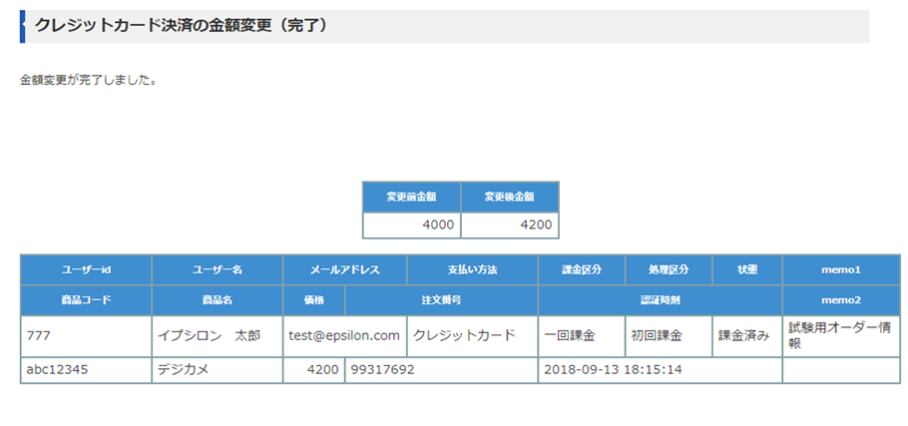The image size is (908, 426).
Task: Click the email test@epsilon.com
Action: click(344, 336)
